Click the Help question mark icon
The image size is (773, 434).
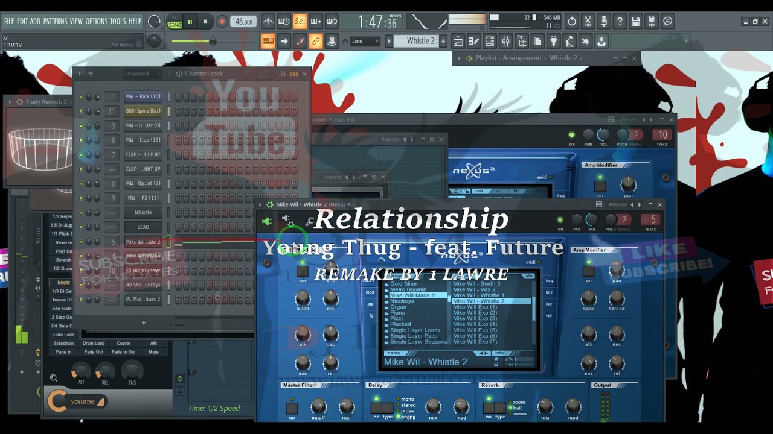point(620,22)
